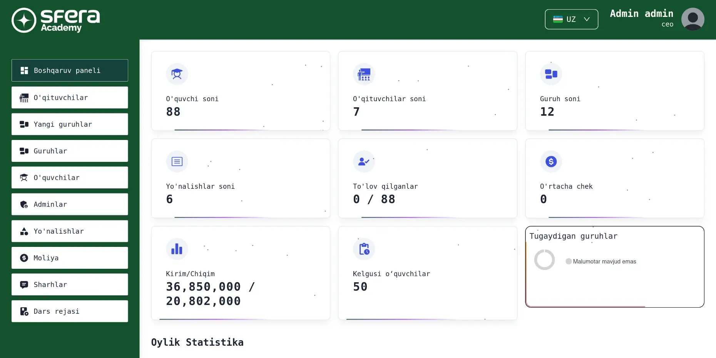
Task: Click the clipboard clock icon in Kelgusi o'quvchilar card
Action: 364,249
